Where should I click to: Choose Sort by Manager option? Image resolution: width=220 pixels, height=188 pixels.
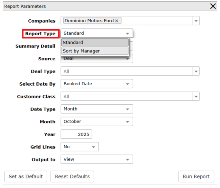pos(95,51)
